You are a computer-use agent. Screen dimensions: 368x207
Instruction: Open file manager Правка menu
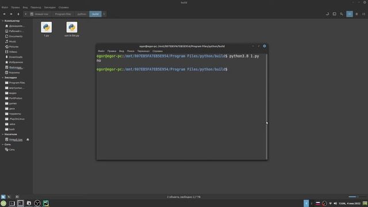click(x=16, y=7)
